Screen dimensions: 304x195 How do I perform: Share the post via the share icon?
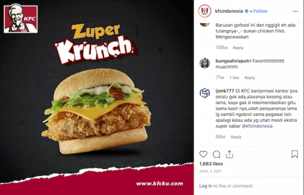click(x=230, y=154)
